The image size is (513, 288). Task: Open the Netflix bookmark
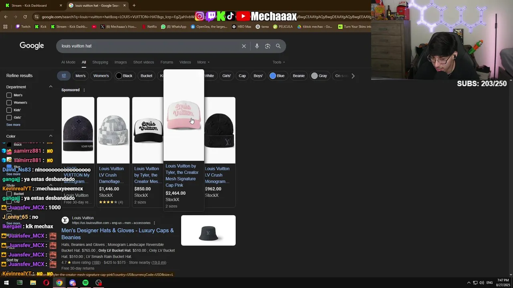click(x=149, y=27)
